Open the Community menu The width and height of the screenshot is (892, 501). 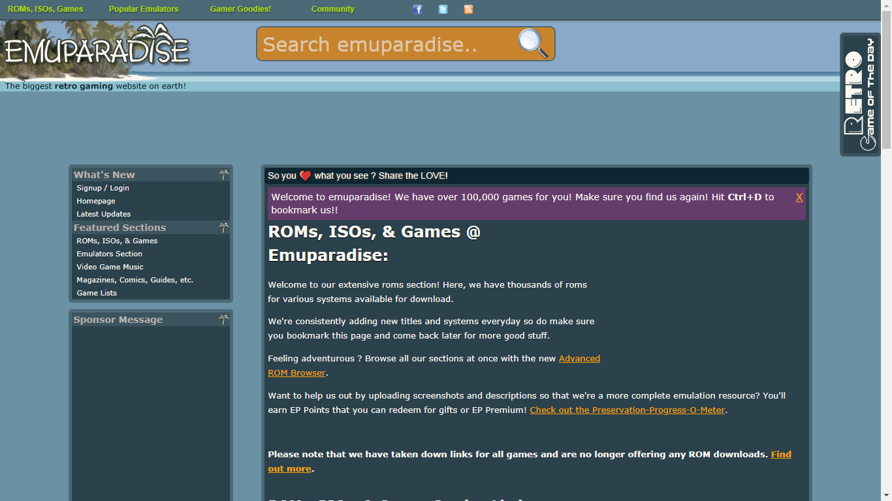click(332, 9)
